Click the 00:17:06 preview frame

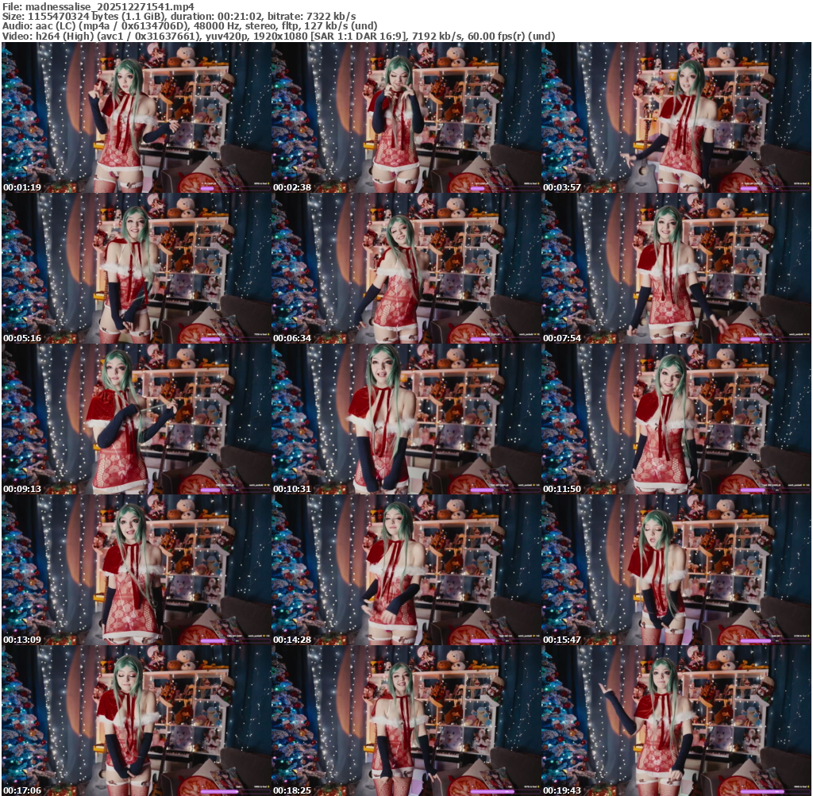136,721
